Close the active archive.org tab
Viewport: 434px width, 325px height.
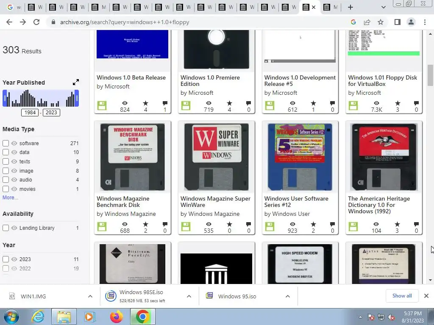pos(314,7)
